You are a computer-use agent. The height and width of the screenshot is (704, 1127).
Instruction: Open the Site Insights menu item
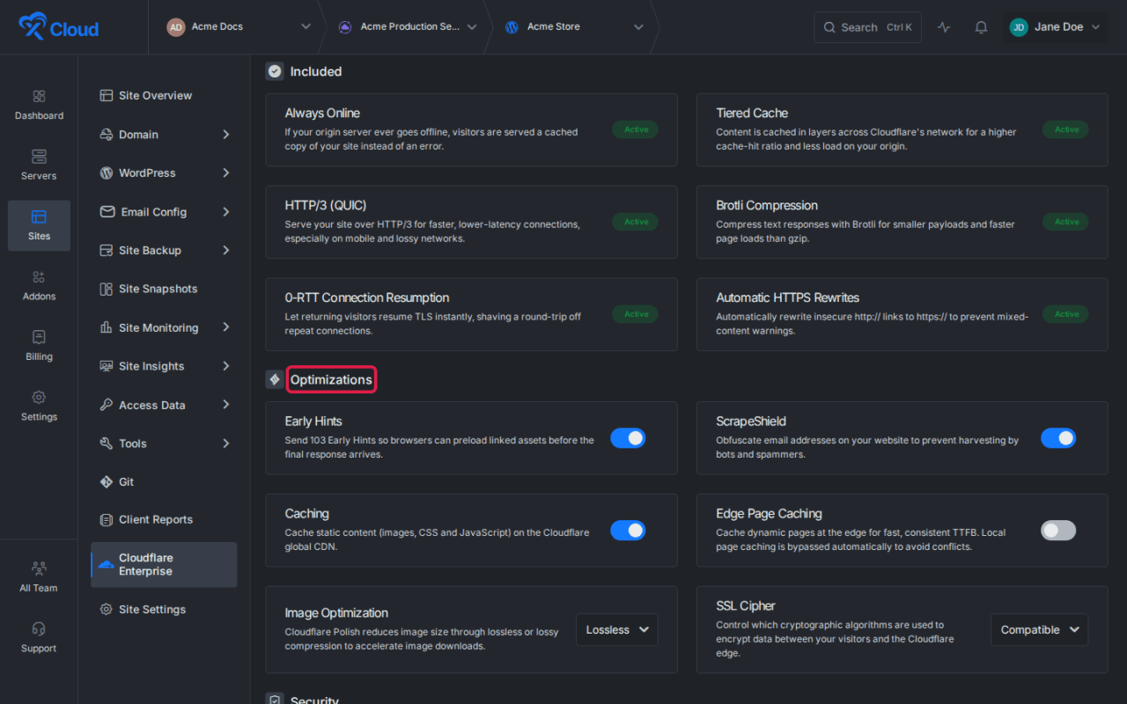pyautogui.click(x=164, y=366)
